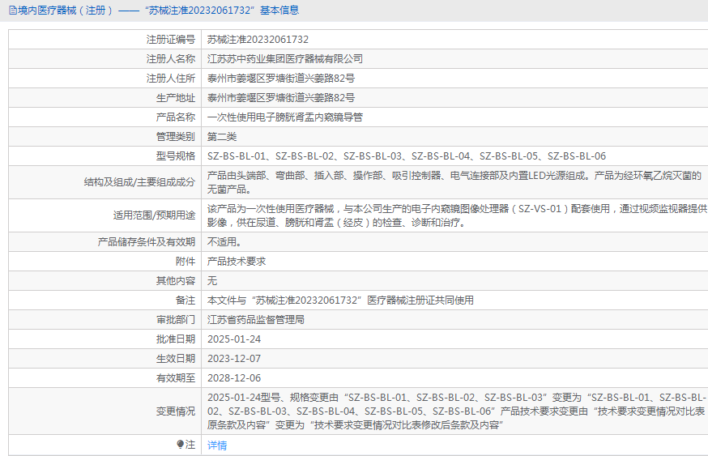The image size is (708, 456).
Task: Select the 注册人住所 address value
Action: pyautogui.click(x=281, y=79)
